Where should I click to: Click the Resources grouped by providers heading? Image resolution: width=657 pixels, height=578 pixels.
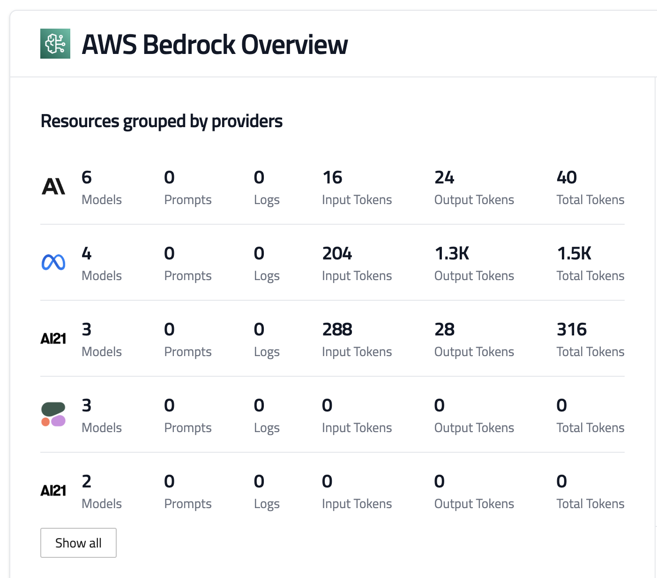[162, 121]
